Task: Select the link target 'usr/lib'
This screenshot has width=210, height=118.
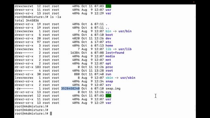Action: (125, 49)
